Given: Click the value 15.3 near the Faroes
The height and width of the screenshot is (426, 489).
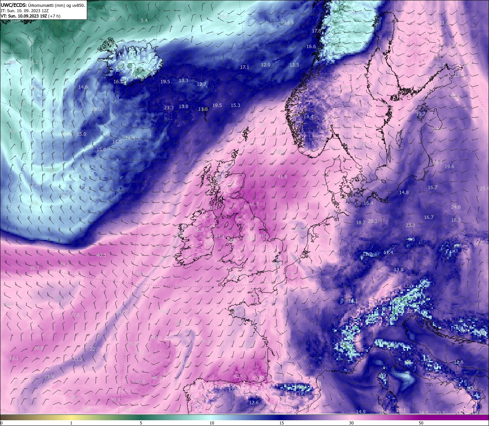Looking at the screenshot, I should 235,105.
